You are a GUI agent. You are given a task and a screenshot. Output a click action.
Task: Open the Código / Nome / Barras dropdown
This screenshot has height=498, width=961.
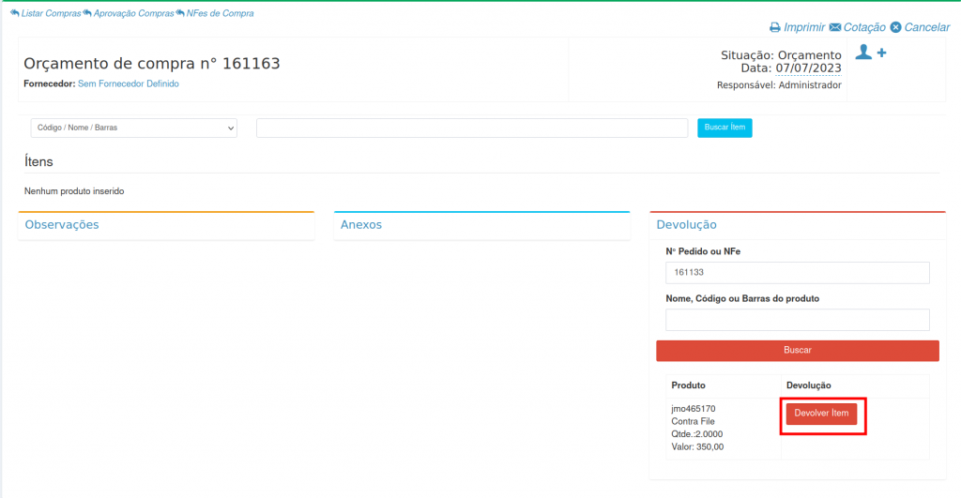tap(133, 128)
